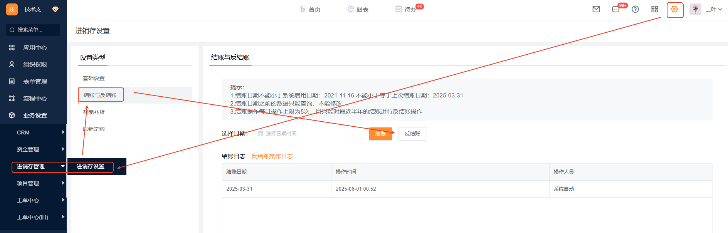Click the 首页 home icon
This screenshot has height=233, width=728.
303,9
